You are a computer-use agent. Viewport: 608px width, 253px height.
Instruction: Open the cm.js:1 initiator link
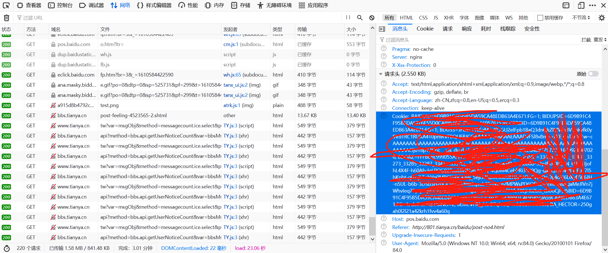pos(231,44)
